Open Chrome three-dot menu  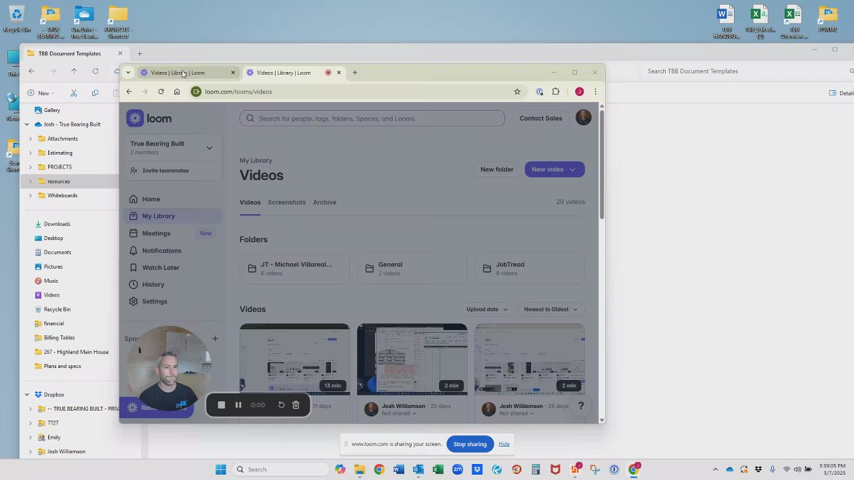click(x=595, y=92)
